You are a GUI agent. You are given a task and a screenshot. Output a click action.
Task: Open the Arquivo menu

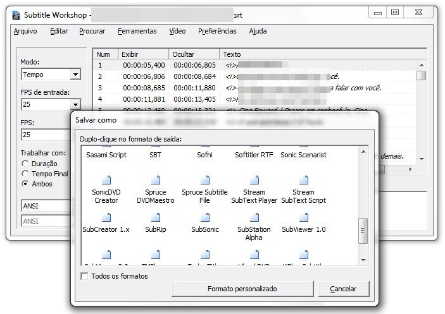click(25, 31)
